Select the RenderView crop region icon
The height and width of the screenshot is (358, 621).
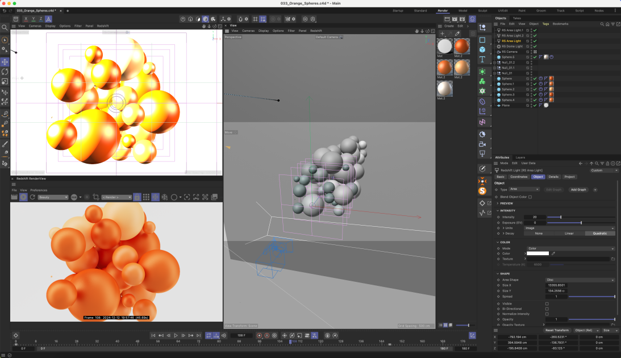click(96, 197)
